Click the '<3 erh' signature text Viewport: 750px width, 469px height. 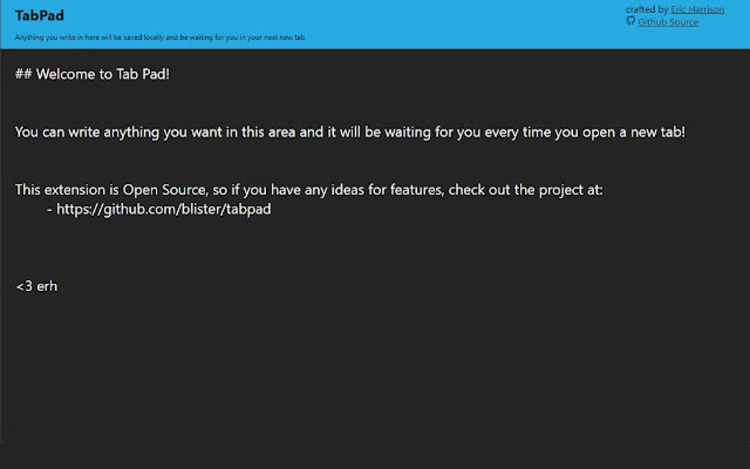point(36,285)
